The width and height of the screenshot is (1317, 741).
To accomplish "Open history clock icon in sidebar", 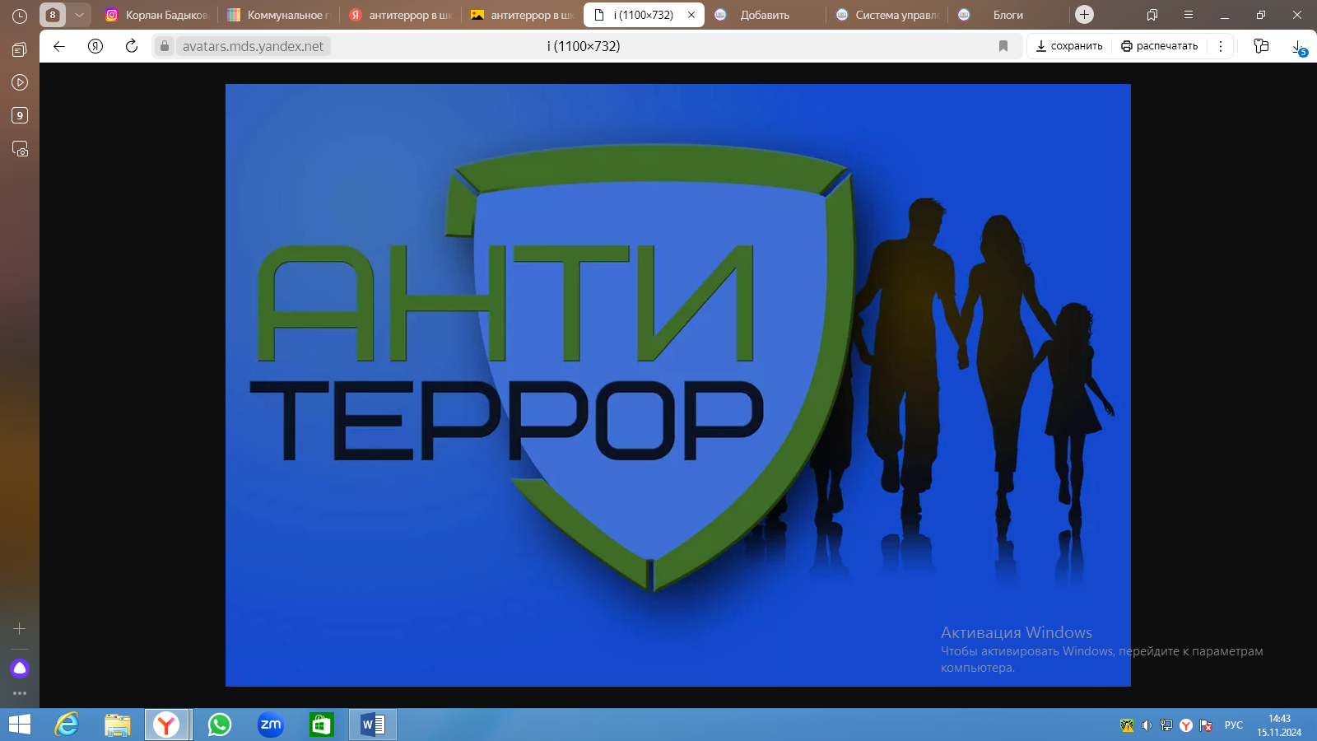I will pyautogui.click(x=20, y=16).
